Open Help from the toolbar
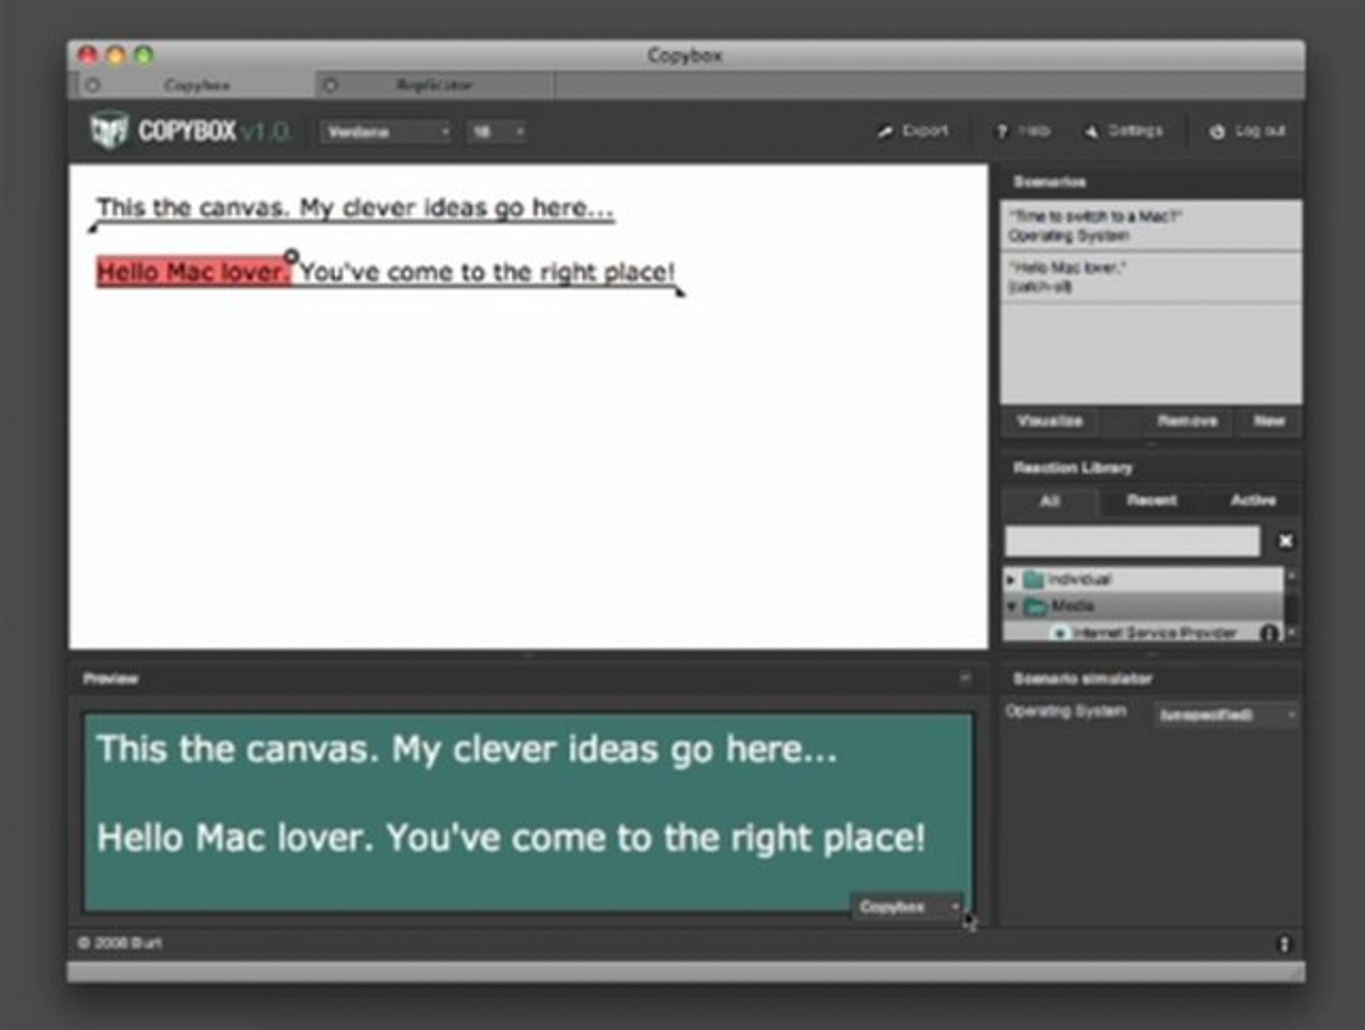 pyautogui.click(x=1022, y=131)
